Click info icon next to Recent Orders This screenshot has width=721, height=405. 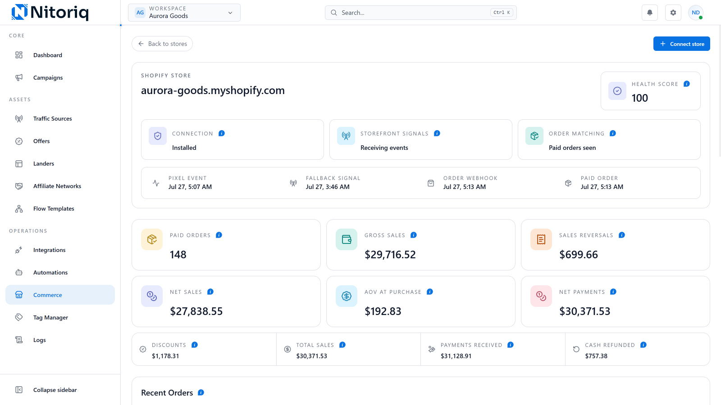coord(201,392)
